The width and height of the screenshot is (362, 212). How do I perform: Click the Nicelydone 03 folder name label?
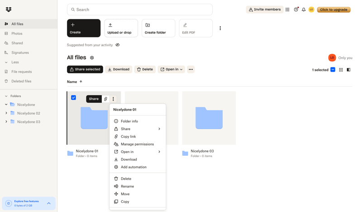(202, 151)
